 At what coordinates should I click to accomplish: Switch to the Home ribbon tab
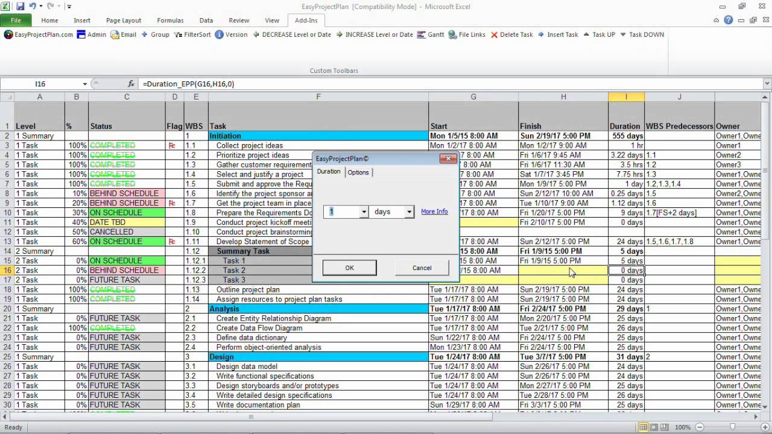coord(49,20)
